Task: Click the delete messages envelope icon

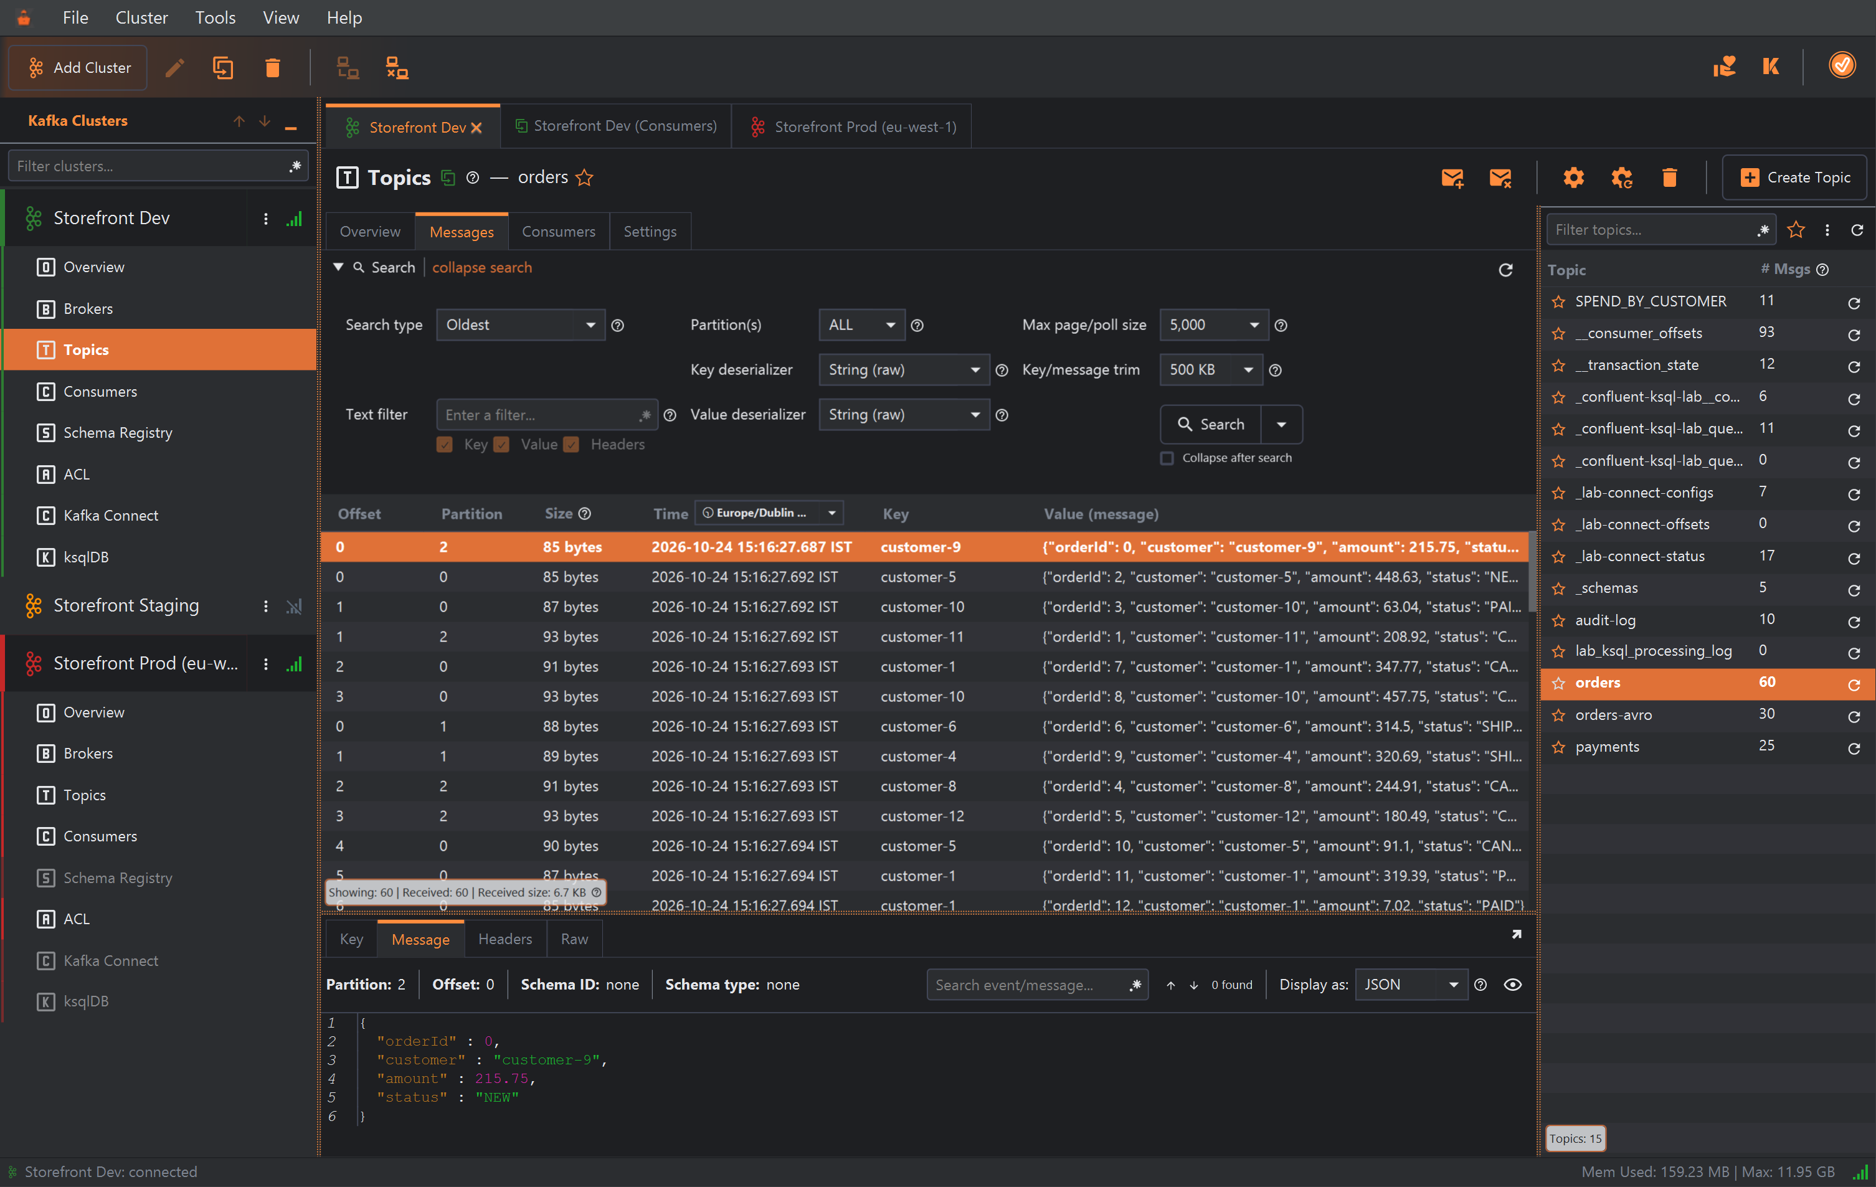Action: tap(1500, 177)
